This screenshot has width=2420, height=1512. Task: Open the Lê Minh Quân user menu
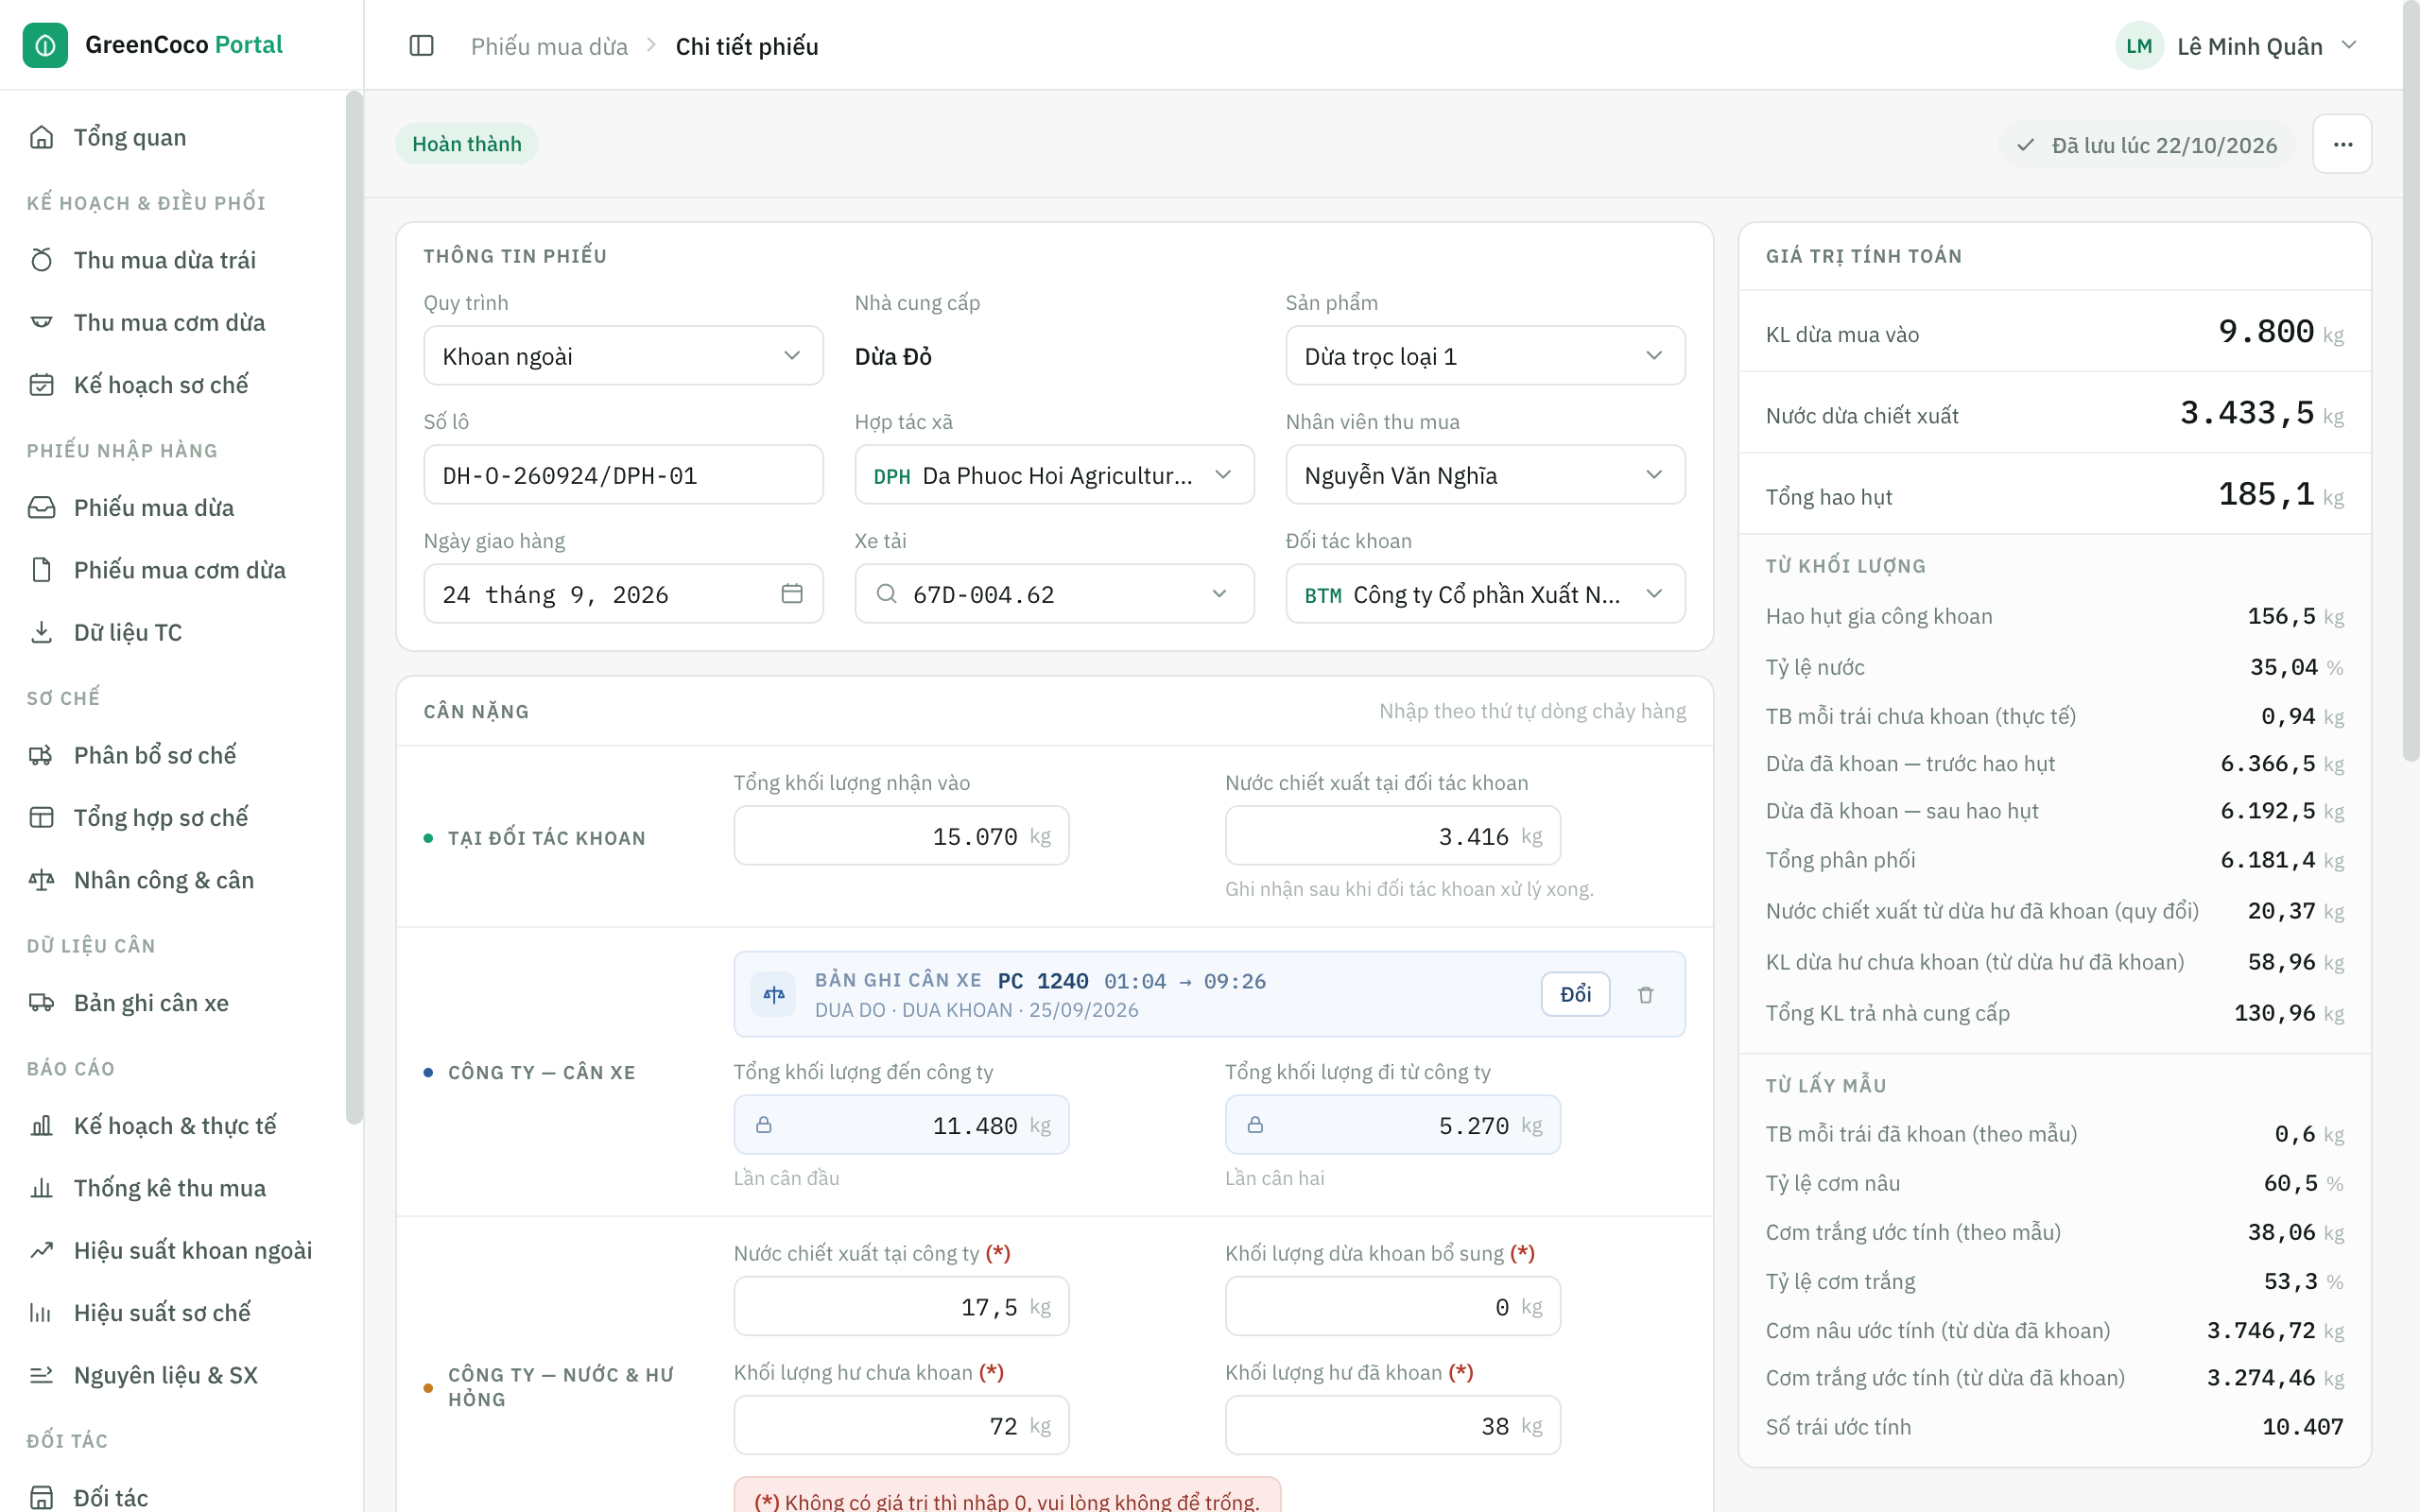2238,46
